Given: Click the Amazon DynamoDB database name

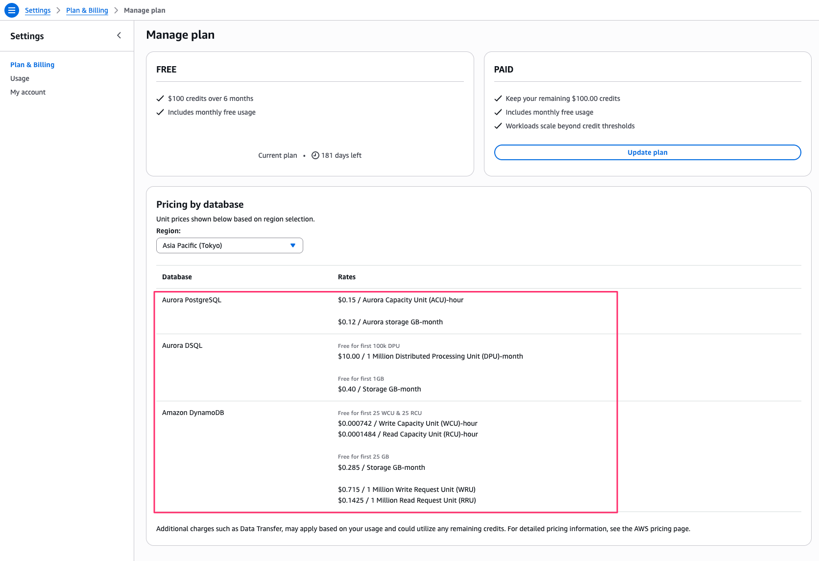Looking at the screenshot, I should click(x=193, y=413).
